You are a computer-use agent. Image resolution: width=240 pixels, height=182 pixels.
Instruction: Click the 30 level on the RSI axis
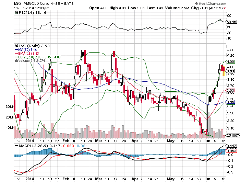[x=229, y=33]
